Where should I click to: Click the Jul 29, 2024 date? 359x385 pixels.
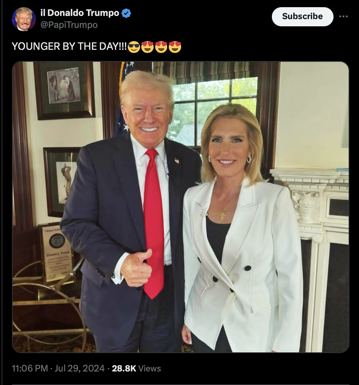point(80,368)
